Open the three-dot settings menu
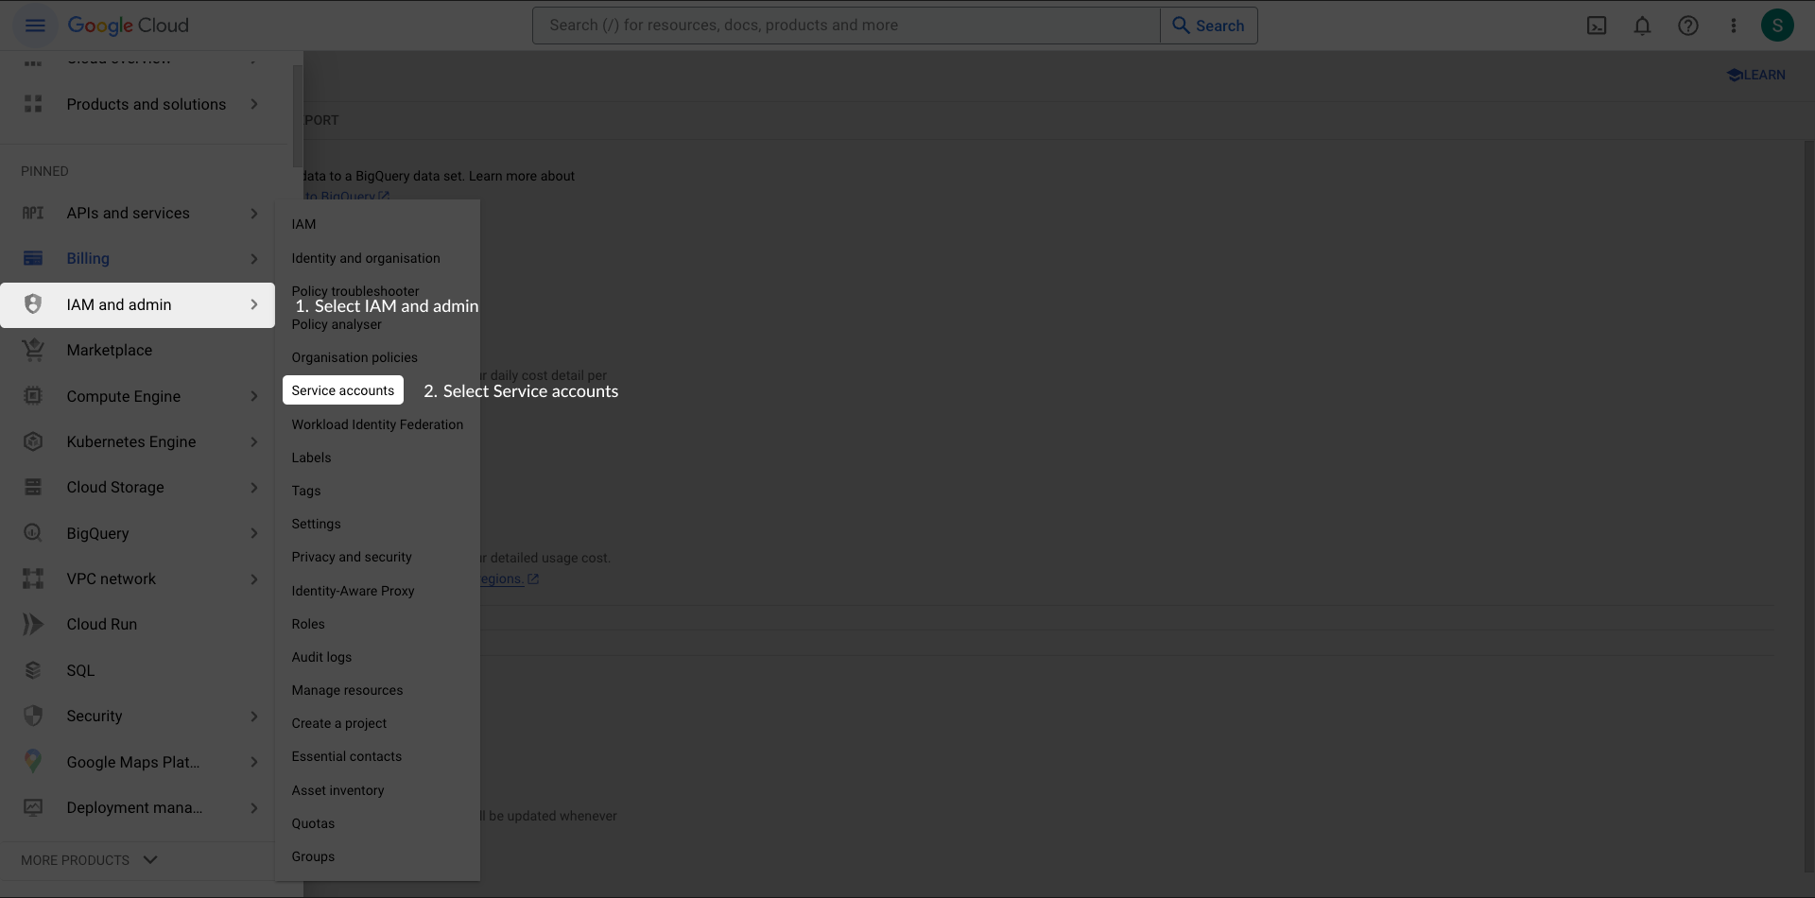Screen dimensions: 1815x898 (x=1733, y=26)
